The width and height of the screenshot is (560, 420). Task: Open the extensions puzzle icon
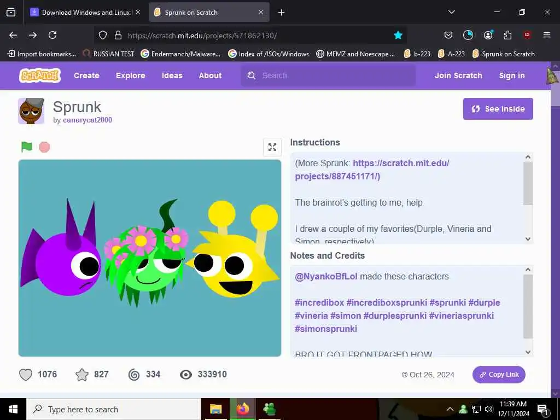pyautogui.click(x=507, y=35)
